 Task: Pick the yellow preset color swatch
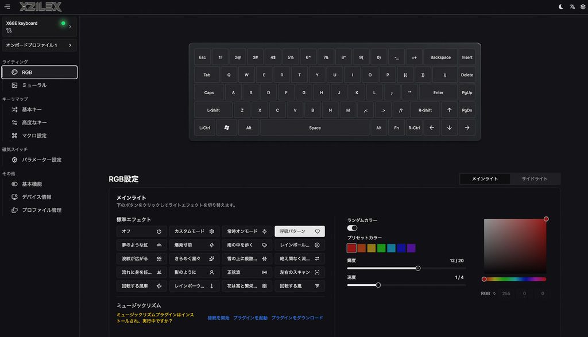(372, 248)
